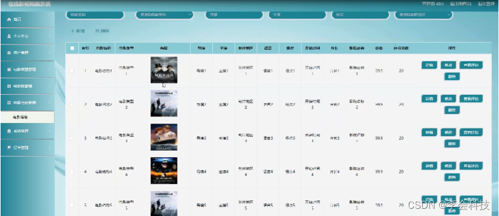Click the 用户管理 sidebar icon

click(9, 53)
